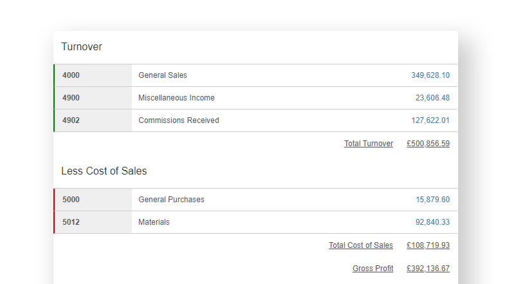Viewport: 516px width, 284px height.
Task: Click the Gross Profit figure £392,136.67
Action: tap(428, 269)
